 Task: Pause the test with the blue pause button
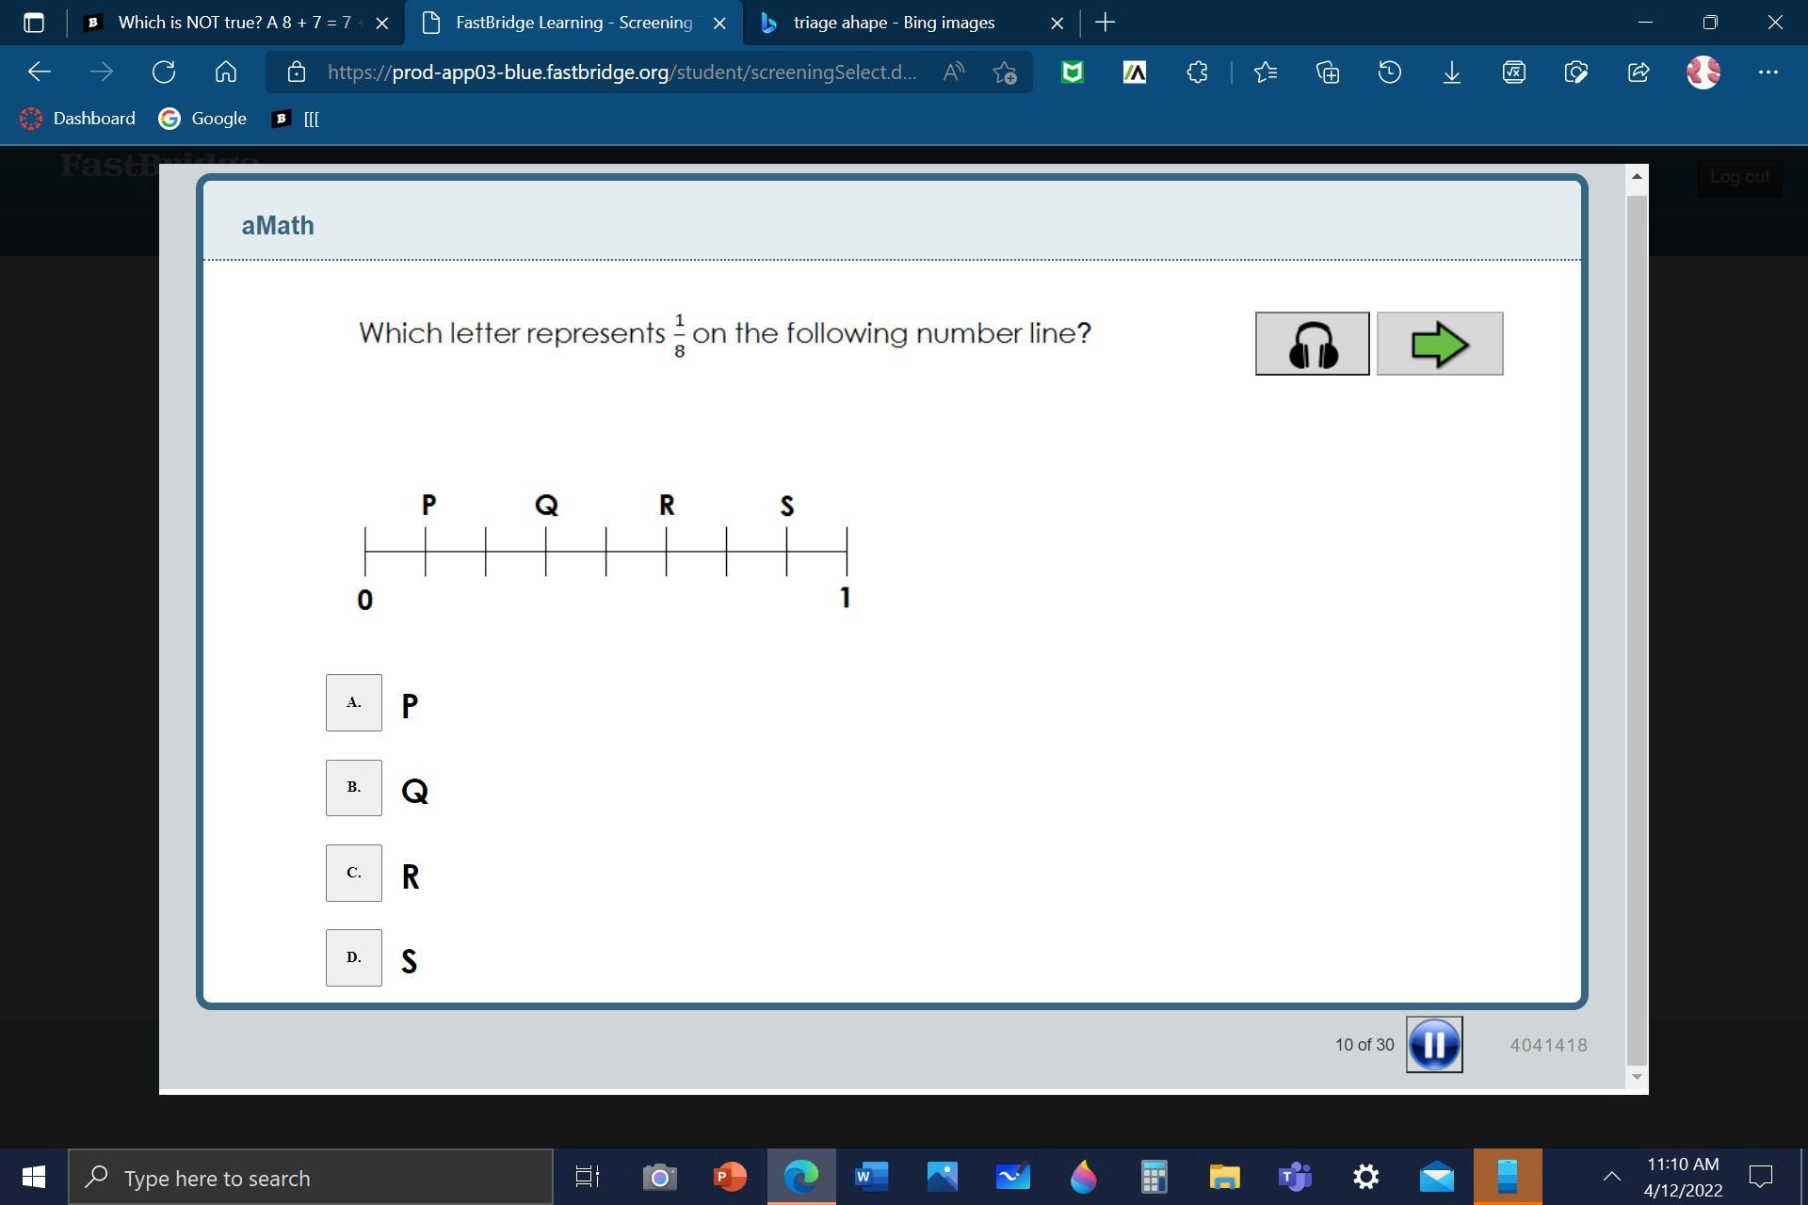coord(1433,1044)
